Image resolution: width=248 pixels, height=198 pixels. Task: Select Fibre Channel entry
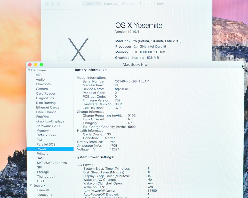[47, 112]
